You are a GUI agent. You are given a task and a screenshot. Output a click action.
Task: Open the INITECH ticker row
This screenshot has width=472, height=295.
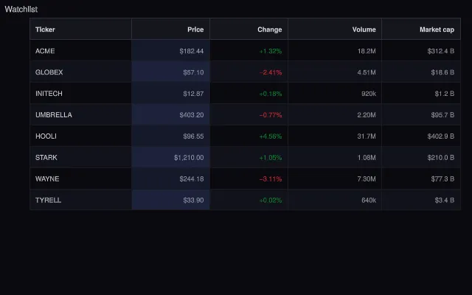246,94
